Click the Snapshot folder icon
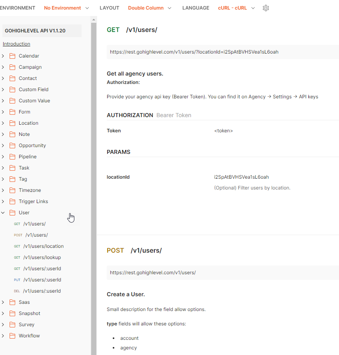 (x=12, y=313)
